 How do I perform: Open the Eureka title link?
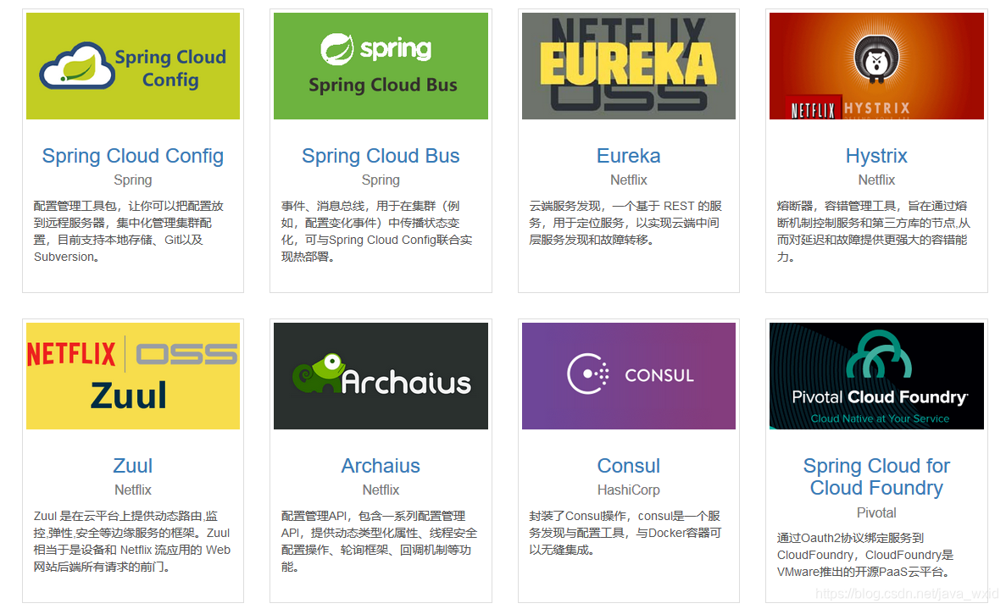tap(629, 156)
